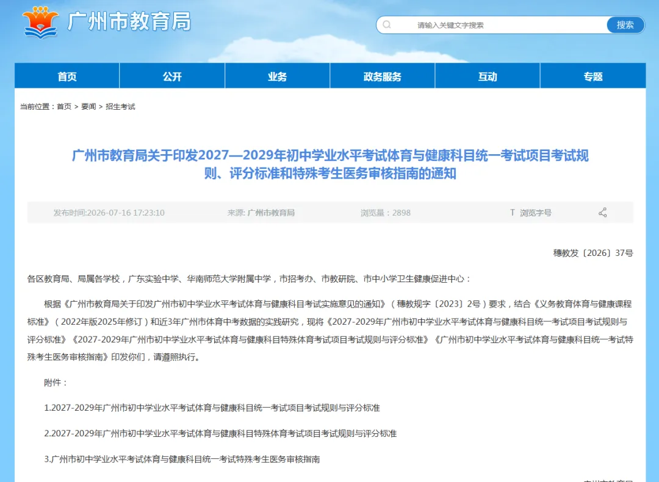Click the 广州市教育局 site title text

[x=129, y=21]
